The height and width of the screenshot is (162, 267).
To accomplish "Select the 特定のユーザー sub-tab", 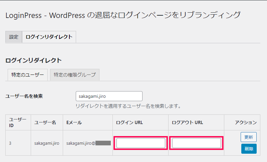I will click(x=28, y=75).
